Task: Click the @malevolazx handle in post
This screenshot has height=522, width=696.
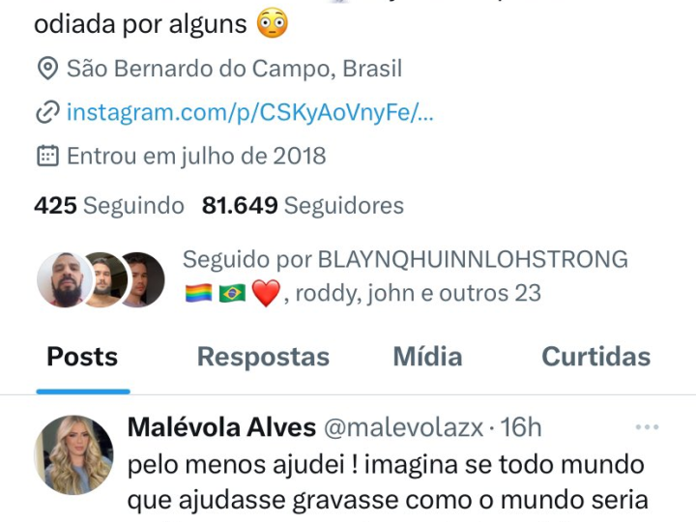Action: click(403, 427)
